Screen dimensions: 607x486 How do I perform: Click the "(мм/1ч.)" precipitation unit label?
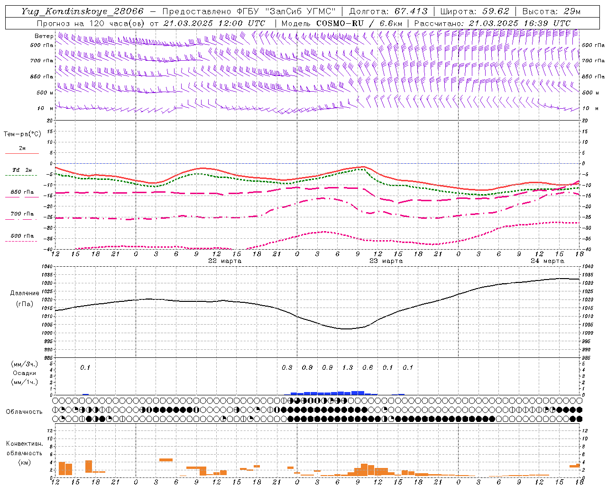[24, 382]
